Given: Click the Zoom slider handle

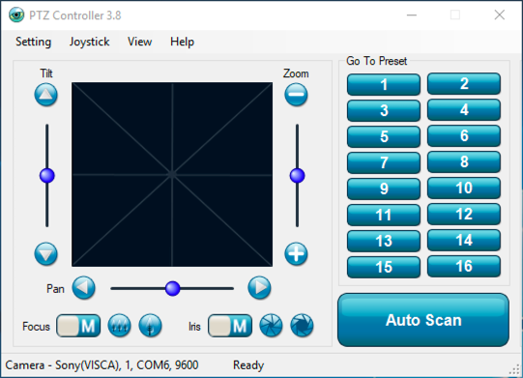Looking at the screenshot, I should [x=297, y=176].
